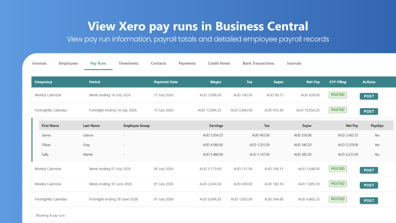
Task: Click the Frequency column header
Action: click(x=43, y=82)
